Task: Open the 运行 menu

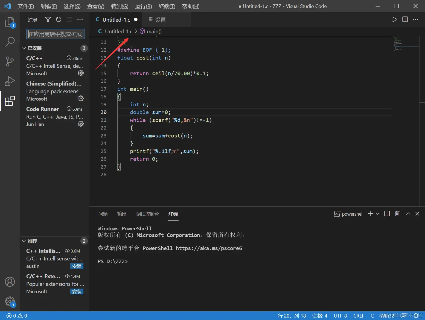Action: 143,6
